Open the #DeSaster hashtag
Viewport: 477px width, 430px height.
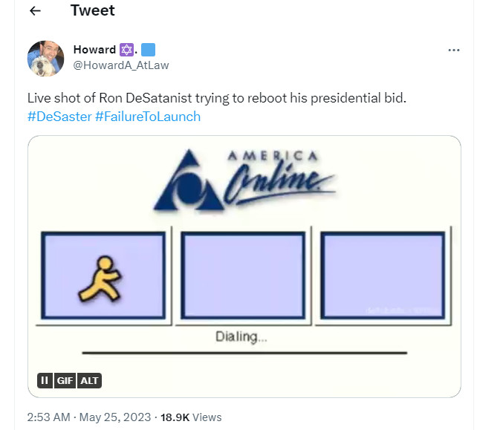(x=59, y=117)
